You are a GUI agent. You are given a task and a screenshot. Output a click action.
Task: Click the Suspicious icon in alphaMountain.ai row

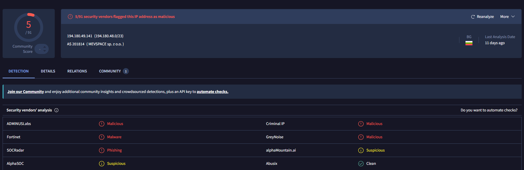(361, 150)
